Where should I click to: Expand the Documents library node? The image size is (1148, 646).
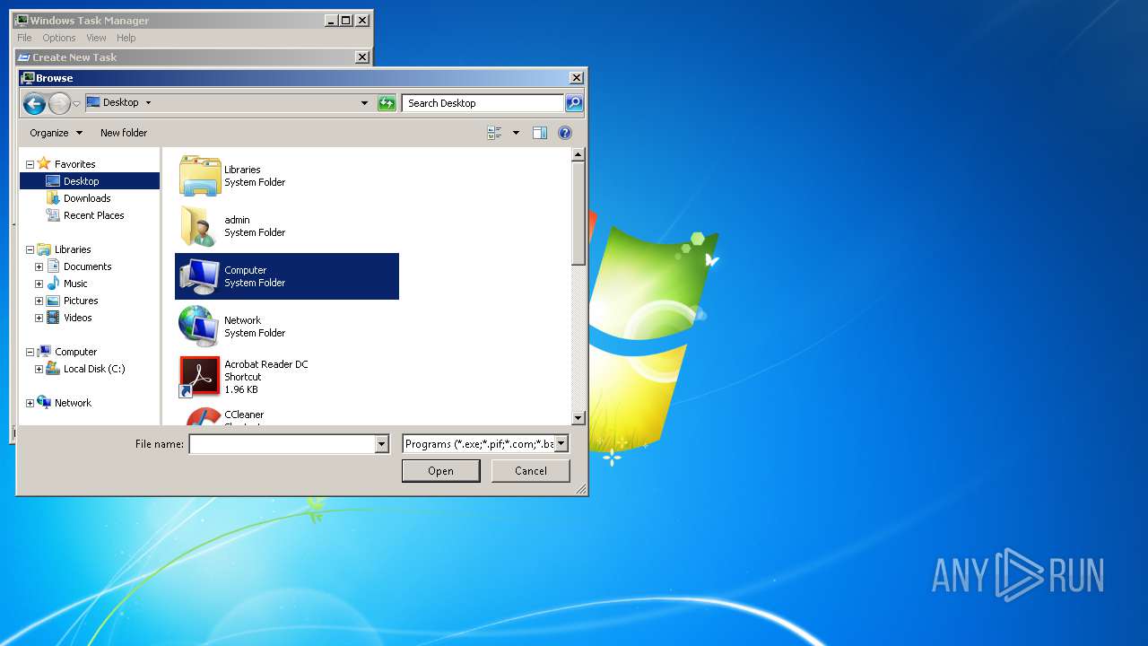point(39,266)
